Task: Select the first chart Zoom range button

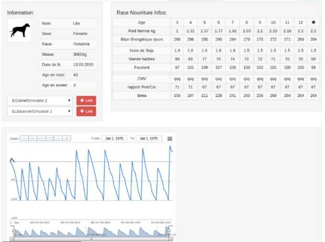Action: [x=24, y=138]
